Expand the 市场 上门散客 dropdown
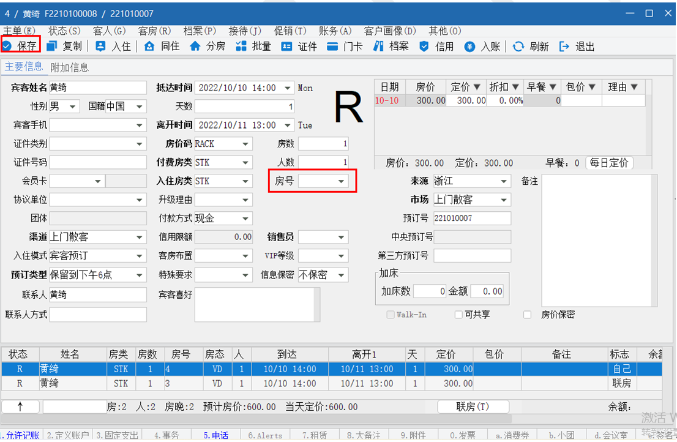 pyautogui.click(x=504, y=200)
